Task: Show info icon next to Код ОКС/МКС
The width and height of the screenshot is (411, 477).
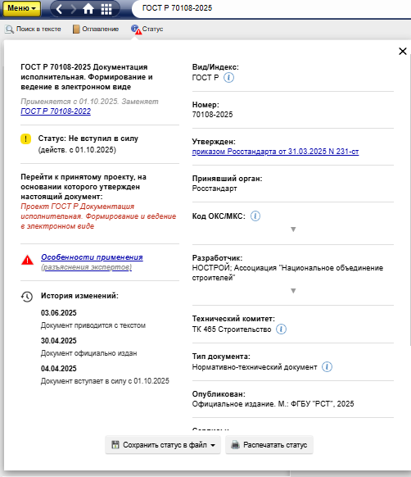Action: [x=255, y=216]
